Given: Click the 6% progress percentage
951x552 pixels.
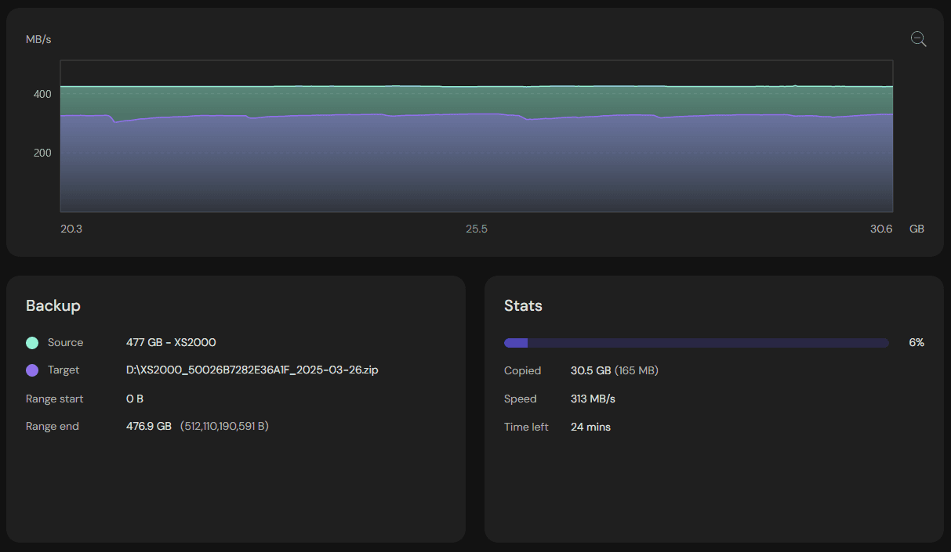Looking at the screenshot, I should point(917,343).
